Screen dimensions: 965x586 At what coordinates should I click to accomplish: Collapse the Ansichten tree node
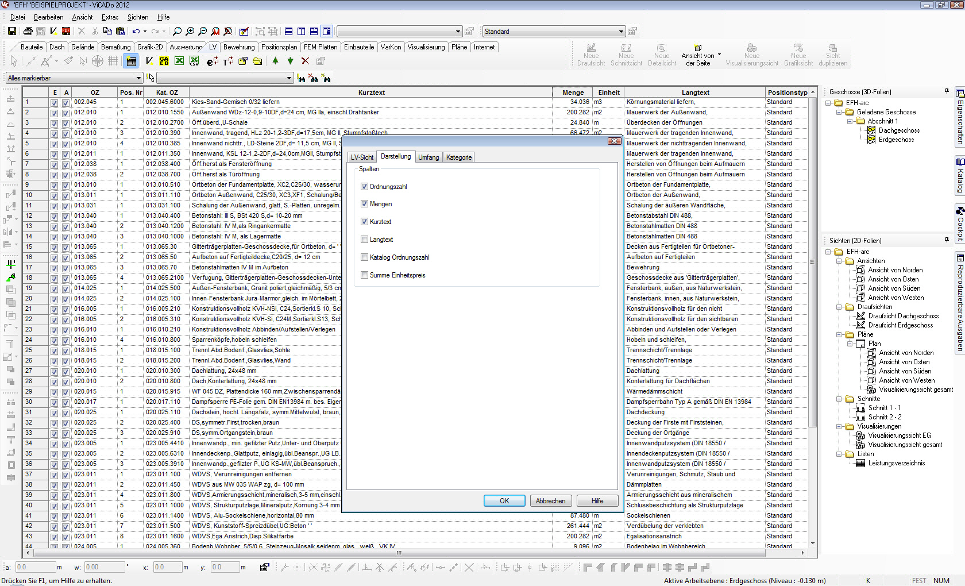[x=839, y=261]
